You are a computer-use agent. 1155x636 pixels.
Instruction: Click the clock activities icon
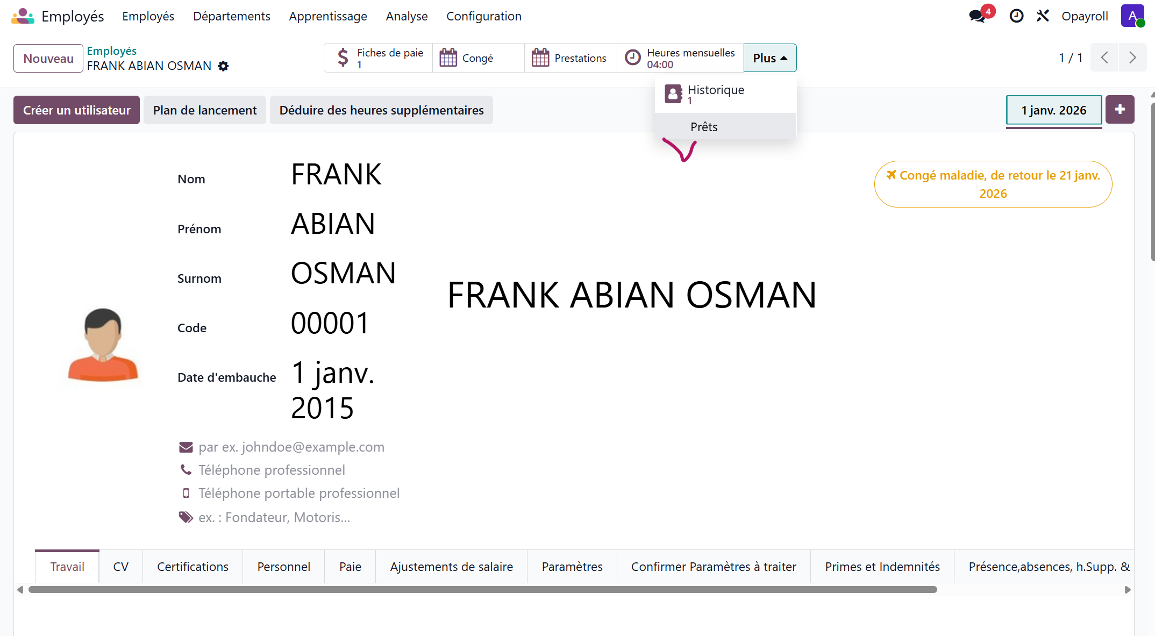click(1016, 16)
